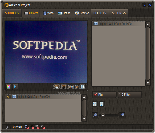Start playback with the blue play button
Screen dimensions: 155x133
[15, 87]
